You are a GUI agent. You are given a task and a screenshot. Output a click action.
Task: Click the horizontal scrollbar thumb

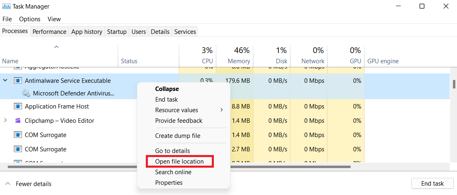(x=179, y=167)
